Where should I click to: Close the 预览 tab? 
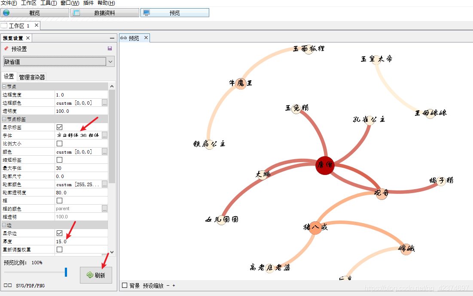[x=146, y=38]
